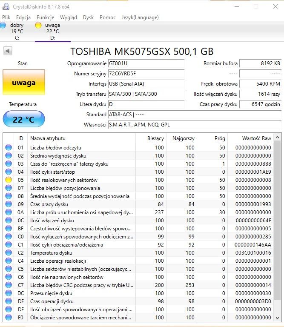Click the Najgorszy column header
This screenshot has height=327, width=284.
tap(182, 138)
